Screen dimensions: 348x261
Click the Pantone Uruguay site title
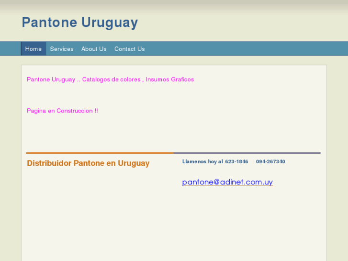click(80, 23)
